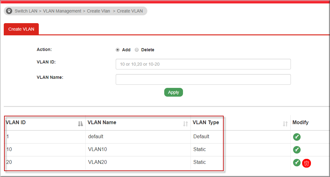The height and width of the screenshot is (177, 330).
Task: Sort table by VLAN Type column icon
Action: (285, 124)
